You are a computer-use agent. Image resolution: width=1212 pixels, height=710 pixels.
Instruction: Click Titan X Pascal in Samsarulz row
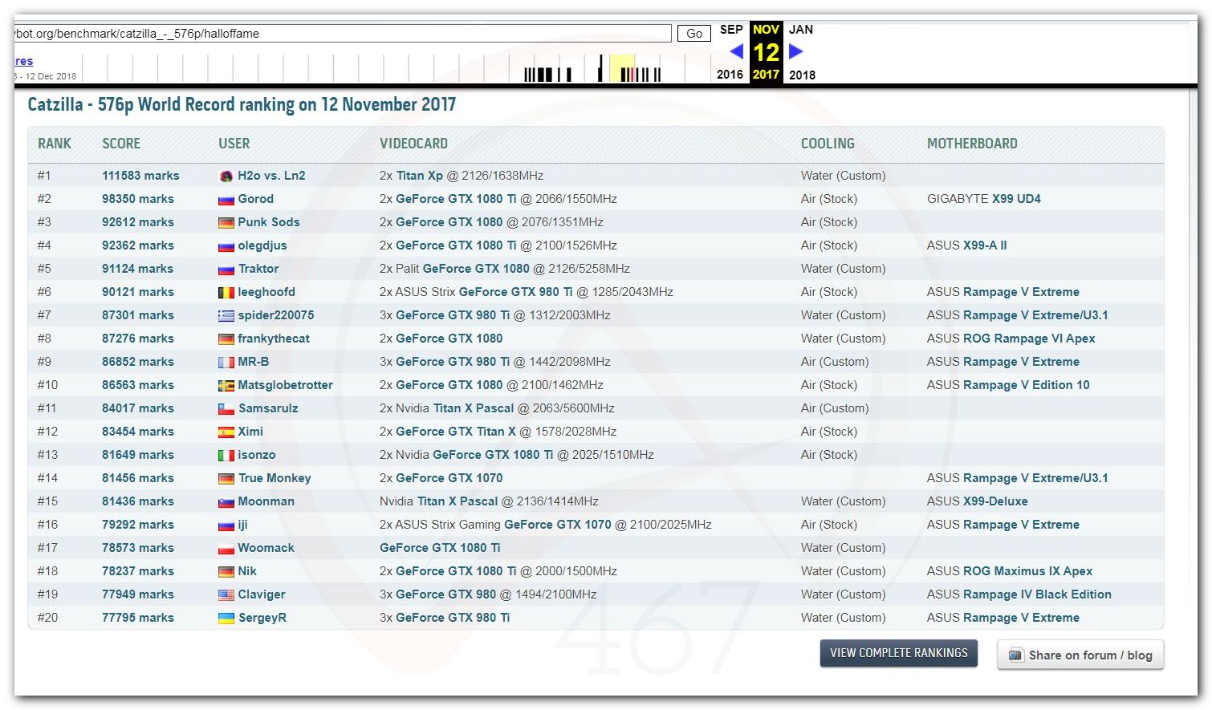tap(474, 408)
